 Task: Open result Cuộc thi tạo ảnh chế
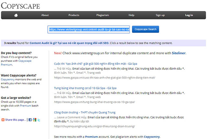click(96, 64)
